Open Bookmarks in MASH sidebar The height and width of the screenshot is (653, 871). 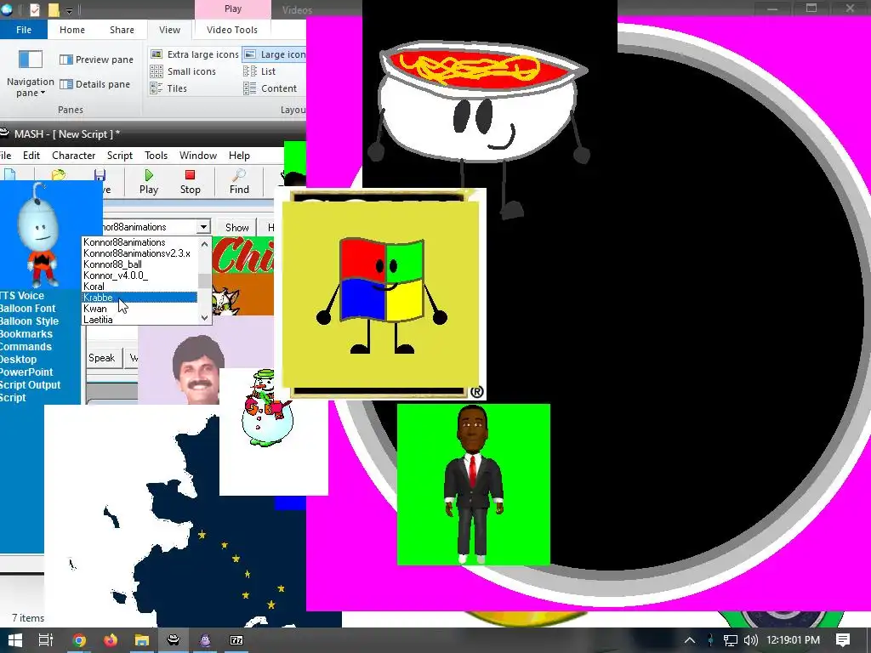pos(26,333)
